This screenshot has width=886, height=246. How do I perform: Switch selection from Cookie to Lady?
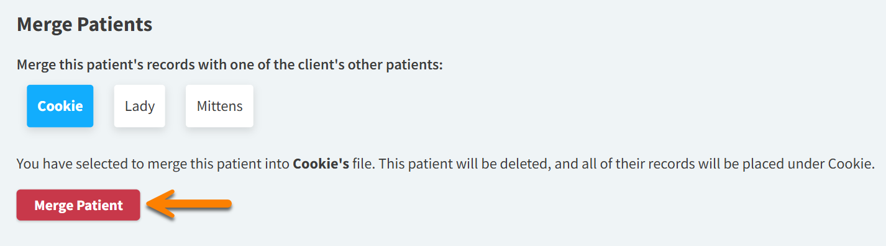pyautogui.click(x=139, y=106)
